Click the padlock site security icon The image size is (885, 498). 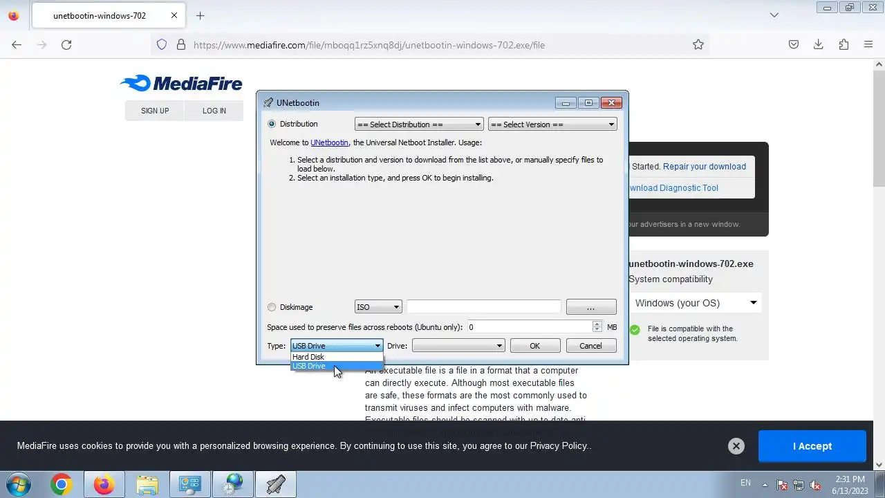point(181,45)
